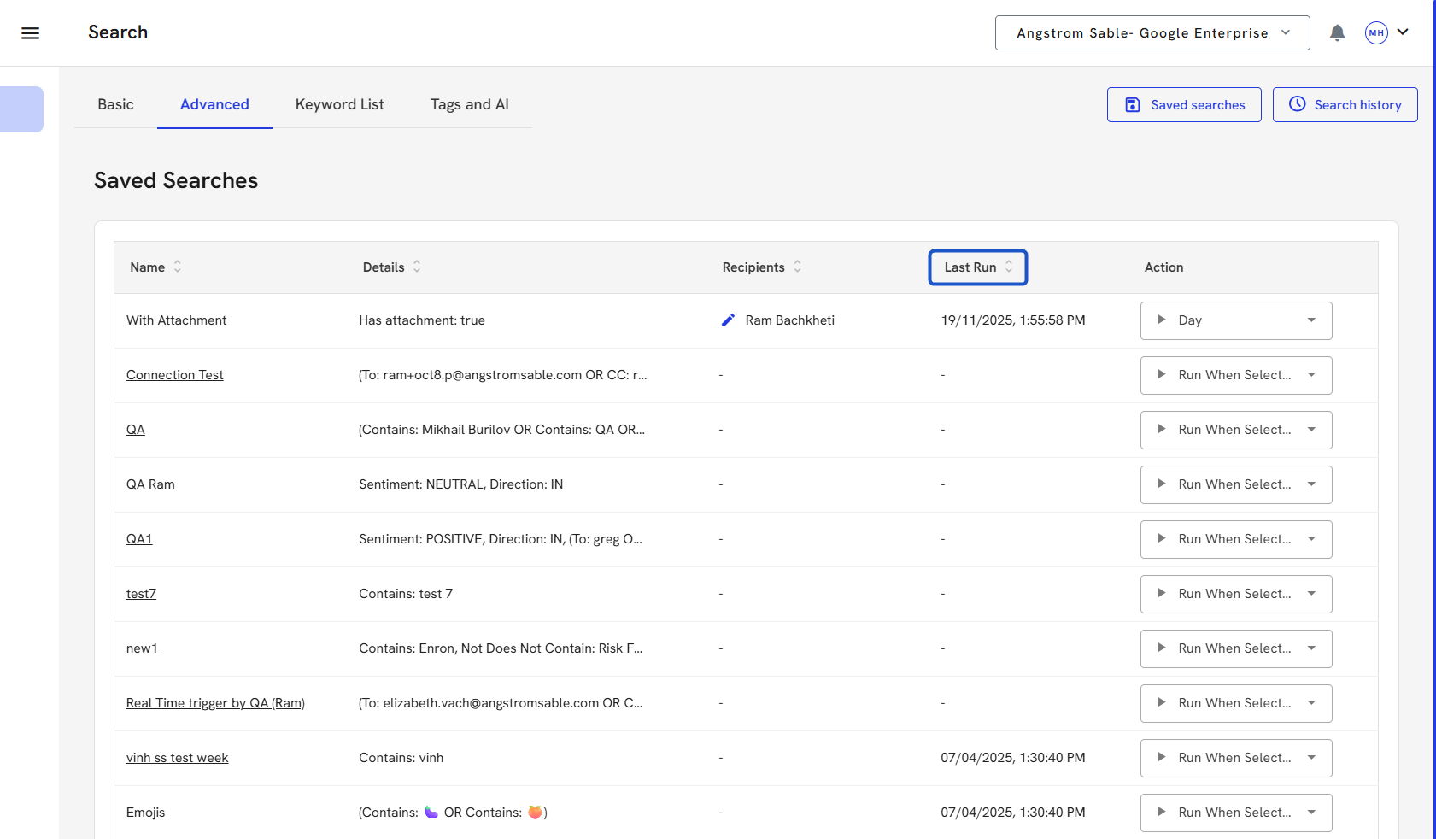Edit recipients pencil icon for With Attachment
The image size is (1436, 839).
pyautogui.click(x=728, y=320)
